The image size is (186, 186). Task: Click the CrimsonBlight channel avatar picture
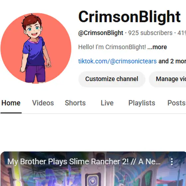[36, 48]
